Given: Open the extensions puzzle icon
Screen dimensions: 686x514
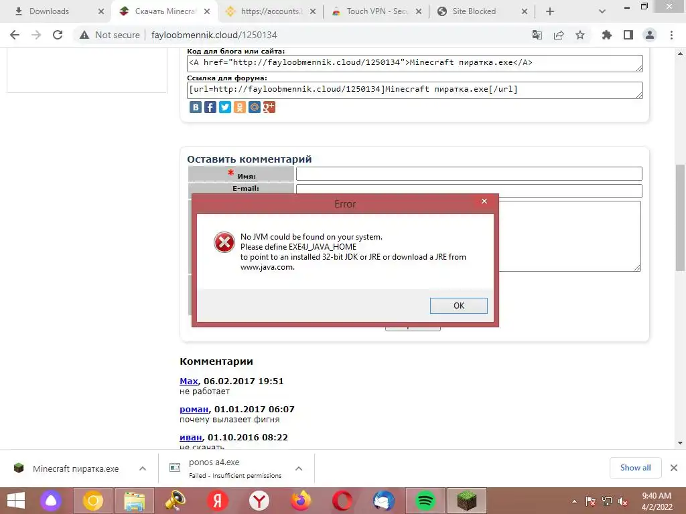Looking at the screenshot, I should (x=606, y=35).
